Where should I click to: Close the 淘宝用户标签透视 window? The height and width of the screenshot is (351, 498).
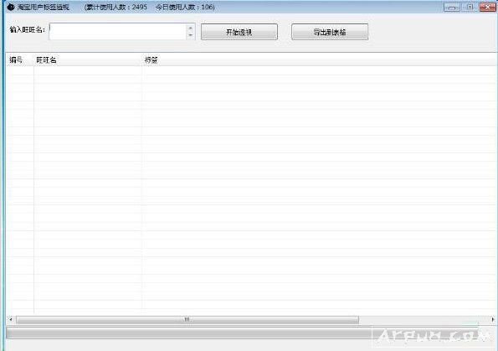[x=487, y=7]
